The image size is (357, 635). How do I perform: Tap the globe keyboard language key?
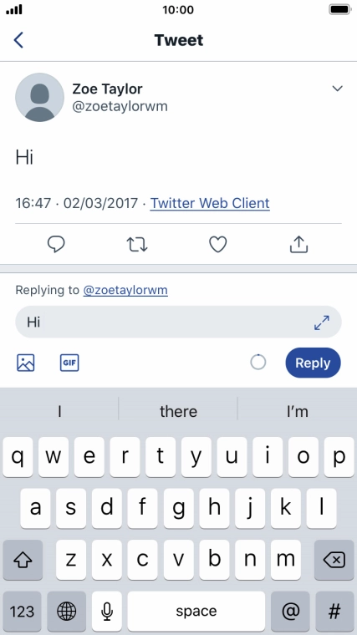[x=66, y=611]
